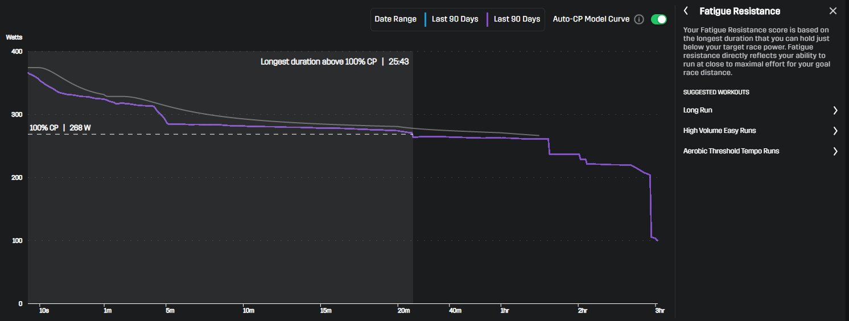Click the info icon beside Auto-CP Model Curve
The width and height of the screenshot is (849, 321).
point(639,19)
